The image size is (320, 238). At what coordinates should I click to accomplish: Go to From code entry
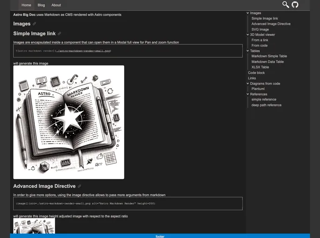(x=260, y=46)
